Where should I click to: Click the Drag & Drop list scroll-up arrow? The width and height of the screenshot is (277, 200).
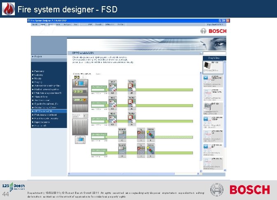(x=225, y=62)
